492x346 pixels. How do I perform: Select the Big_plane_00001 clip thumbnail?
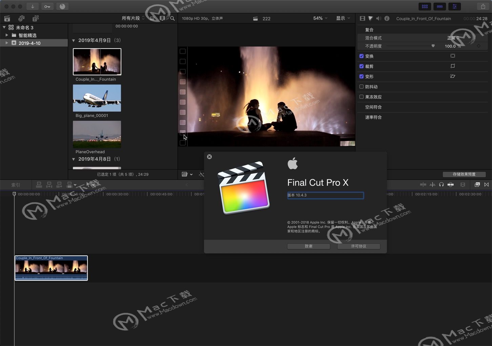click(x=97, y=98)
